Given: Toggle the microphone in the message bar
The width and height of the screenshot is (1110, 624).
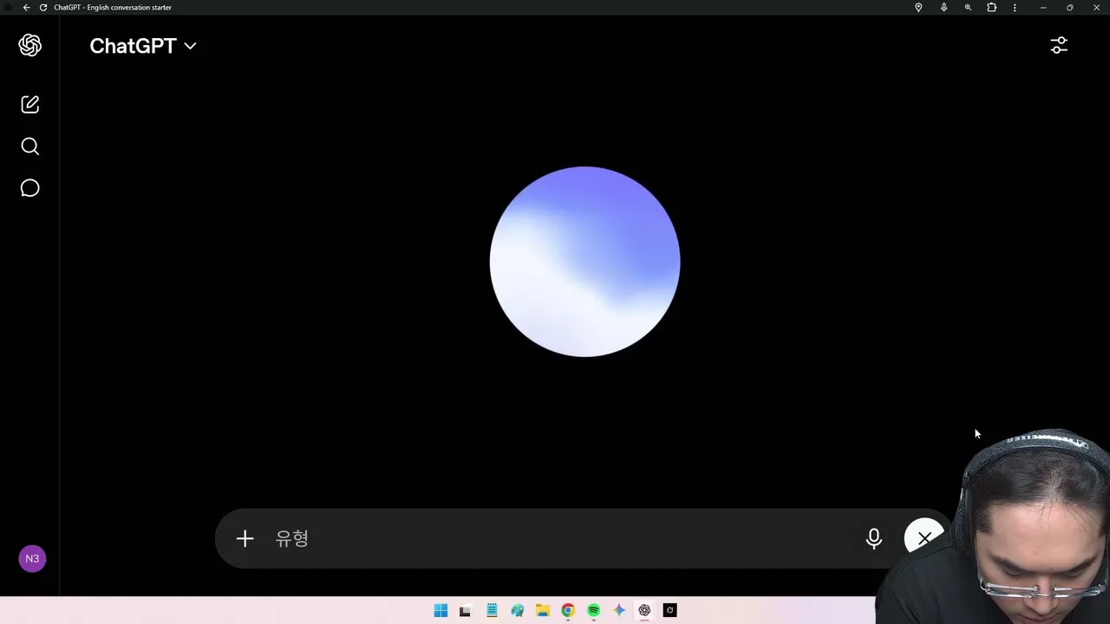Looking at the screenshot, I should [874, 539].
